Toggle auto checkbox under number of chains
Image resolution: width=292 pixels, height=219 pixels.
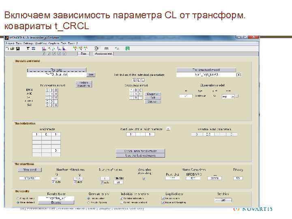[x=102, y=182]
